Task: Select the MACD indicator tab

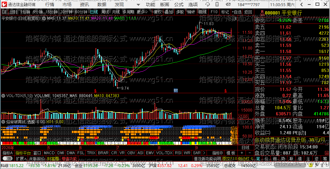Action: click(49, 153)
